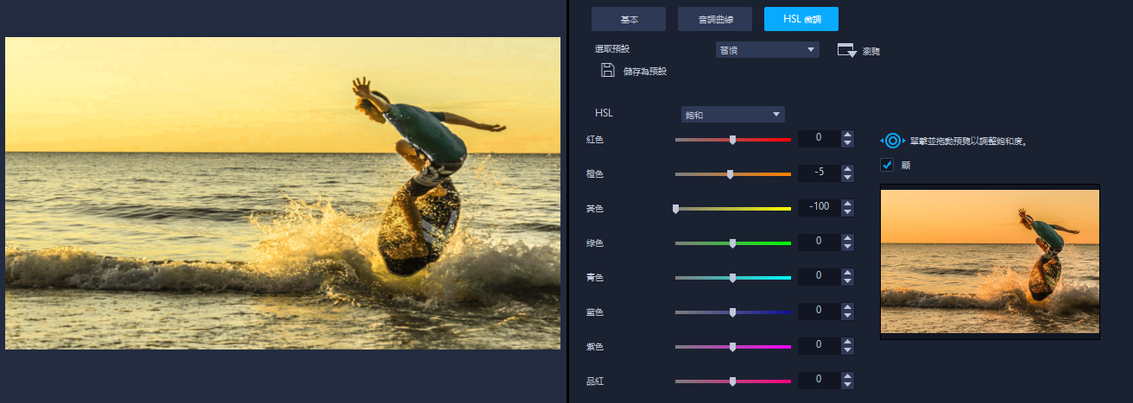The image size is (1133, 403).
Task: Expand the HSL mode dropdown showing 飽和
Action: (x=732, y=114)
